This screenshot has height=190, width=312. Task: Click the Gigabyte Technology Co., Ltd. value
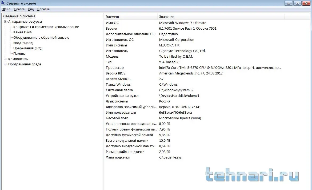(182, 51)
